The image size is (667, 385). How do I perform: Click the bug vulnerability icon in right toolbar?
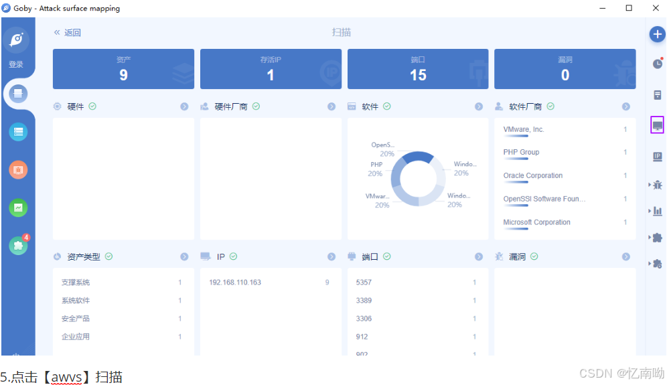click(657, 185)
